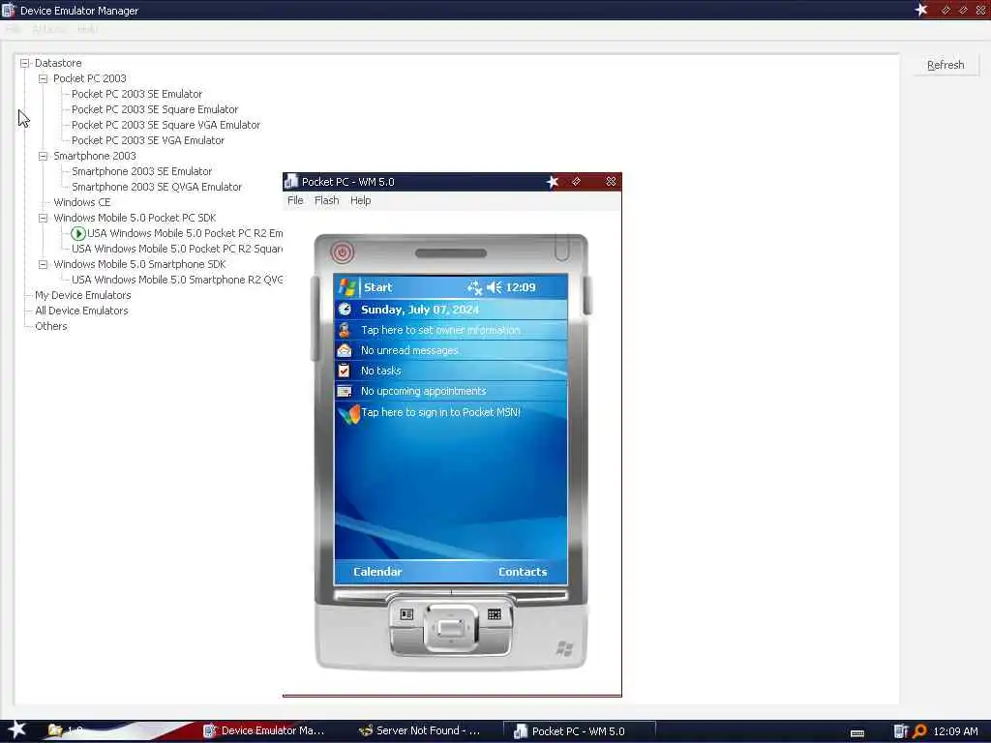Switch to Device Emulator Manager taskbar button
Viewport: 991px width, 743px height.
264,730
